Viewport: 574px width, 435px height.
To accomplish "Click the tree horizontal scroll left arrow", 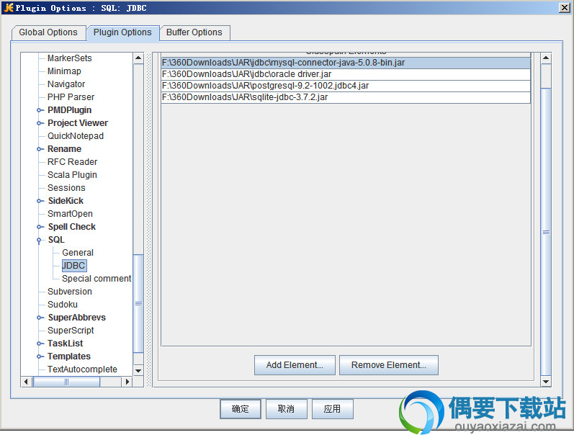I will pyautogui.click(x=26, y=382).
